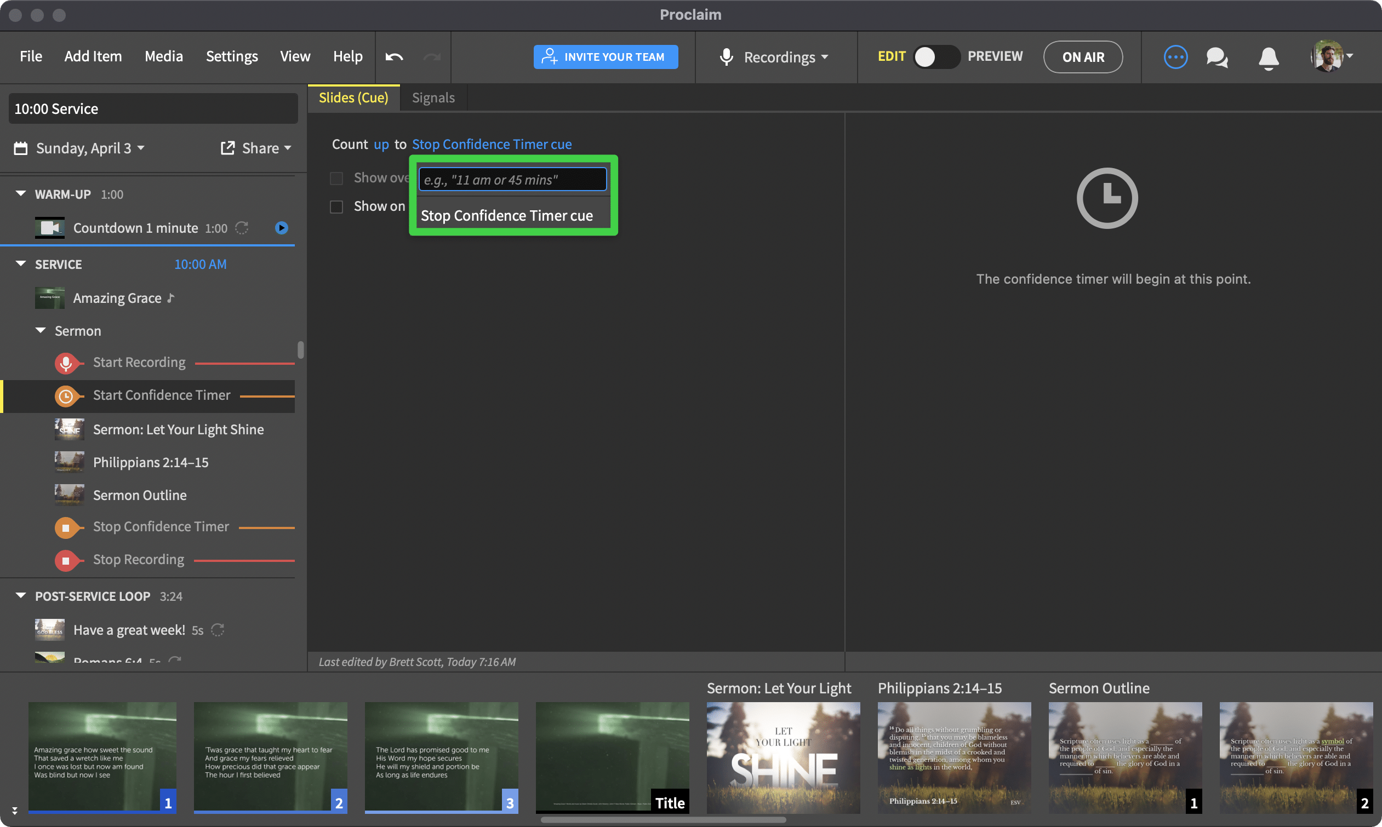
Task: Click the timer duration input field
Action: click(x=512, y=180)
